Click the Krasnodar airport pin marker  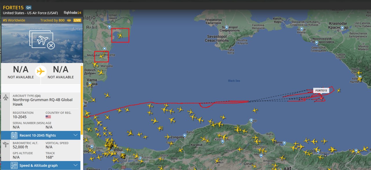pyautogui.click(x=343, y=28)
